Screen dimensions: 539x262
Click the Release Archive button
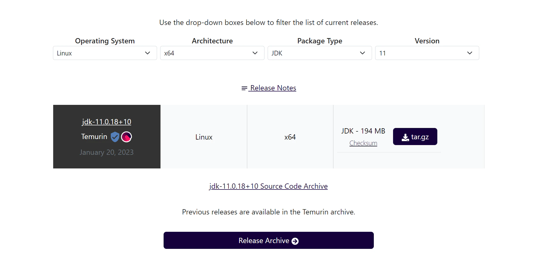(269, 240)
